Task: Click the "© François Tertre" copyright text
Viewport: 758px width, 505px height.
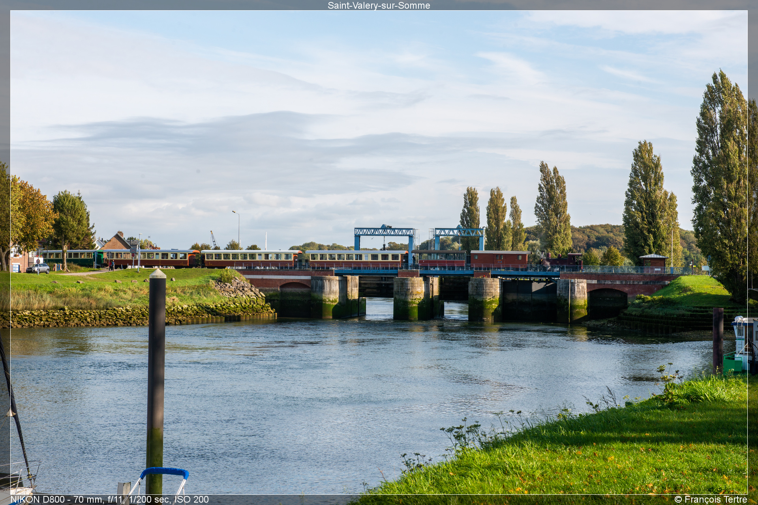Action: click(x=711, y=499)
